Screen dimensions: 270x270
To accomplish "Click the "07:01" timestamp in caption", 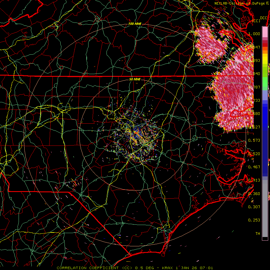I will point(206,268).
